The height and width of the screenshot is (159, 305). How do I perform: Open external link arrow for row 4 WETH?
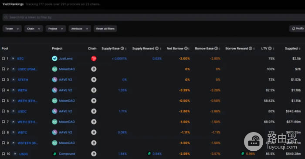[13, 90]
